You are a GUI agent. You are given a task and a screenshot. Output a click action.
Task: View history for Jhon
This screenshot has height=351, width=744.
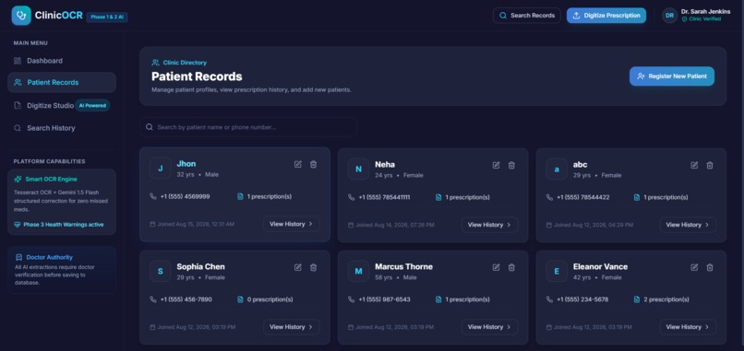point(292,224)
